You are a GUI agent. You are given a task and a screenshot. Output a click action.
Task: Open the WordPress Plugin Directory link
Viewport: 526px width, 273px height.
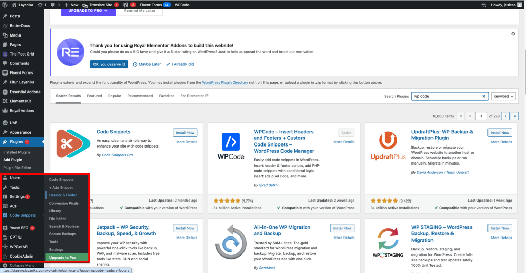pyautogui.click(x=225, y=82)
